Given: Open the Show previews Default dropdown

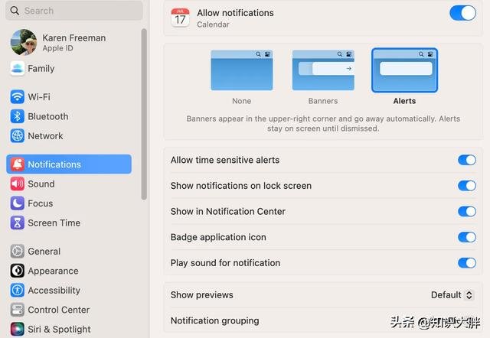Looking at the screenshot, I should [452, 295].
